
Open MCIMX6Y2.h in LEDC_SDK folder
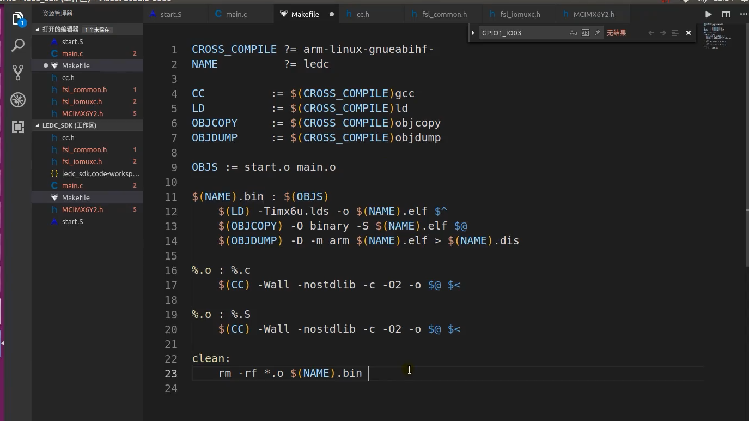(x=87, y=209)
